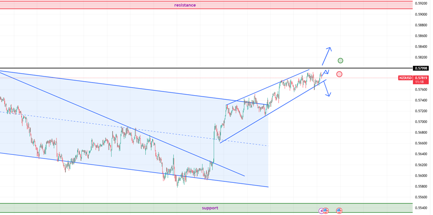Screen dimensions: 433x215
Task: Open the US flag event beside lightning icon
Action: [x=326, y=211]
